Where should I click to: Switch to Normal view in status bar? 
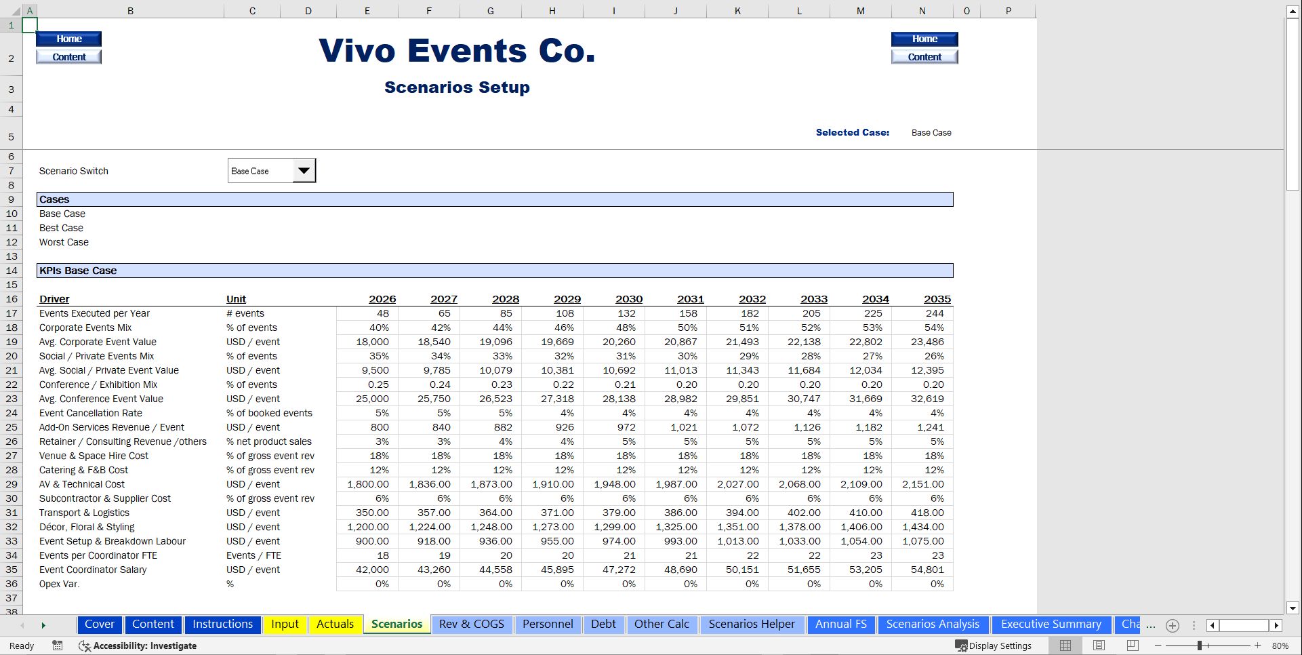click(x=1064, y=646)
